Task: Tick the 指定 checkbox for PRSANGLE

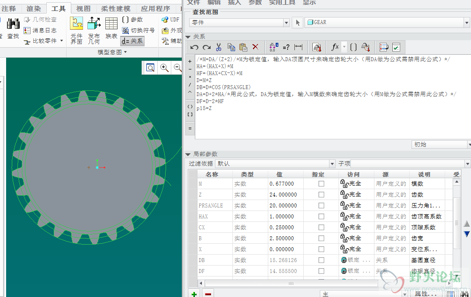Action: (321, 205)
